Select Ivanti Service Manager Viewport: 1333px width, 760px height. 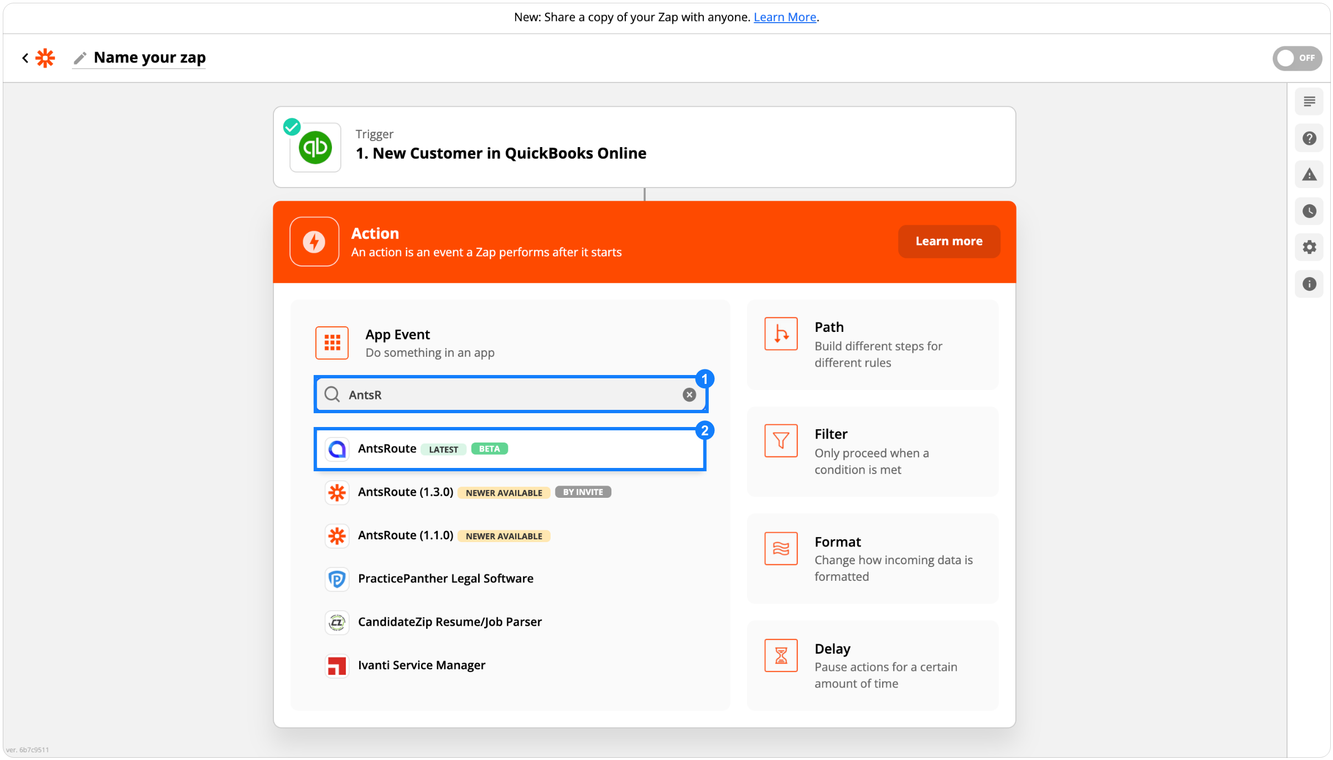click(510, 665)
